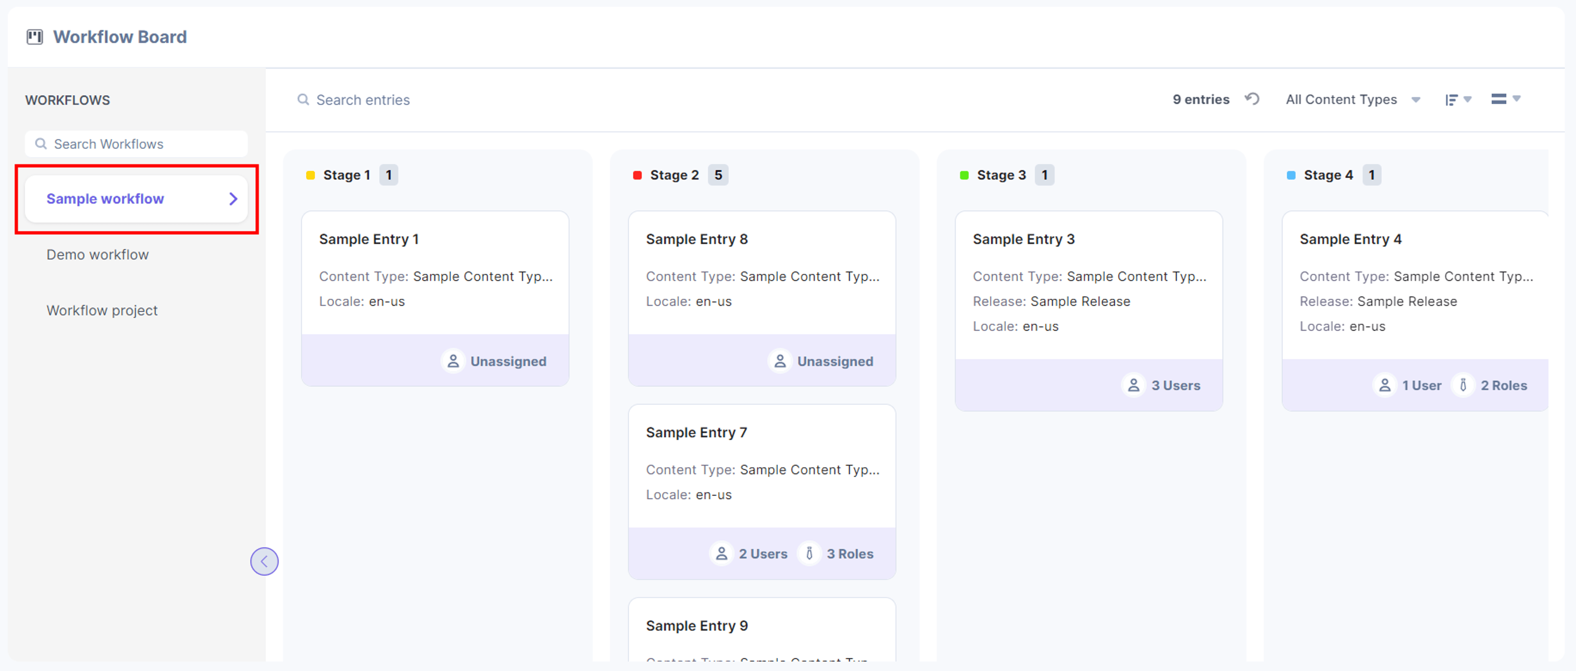
Task: Open the Sample Entry 8 card
Action: click(762, 298)
